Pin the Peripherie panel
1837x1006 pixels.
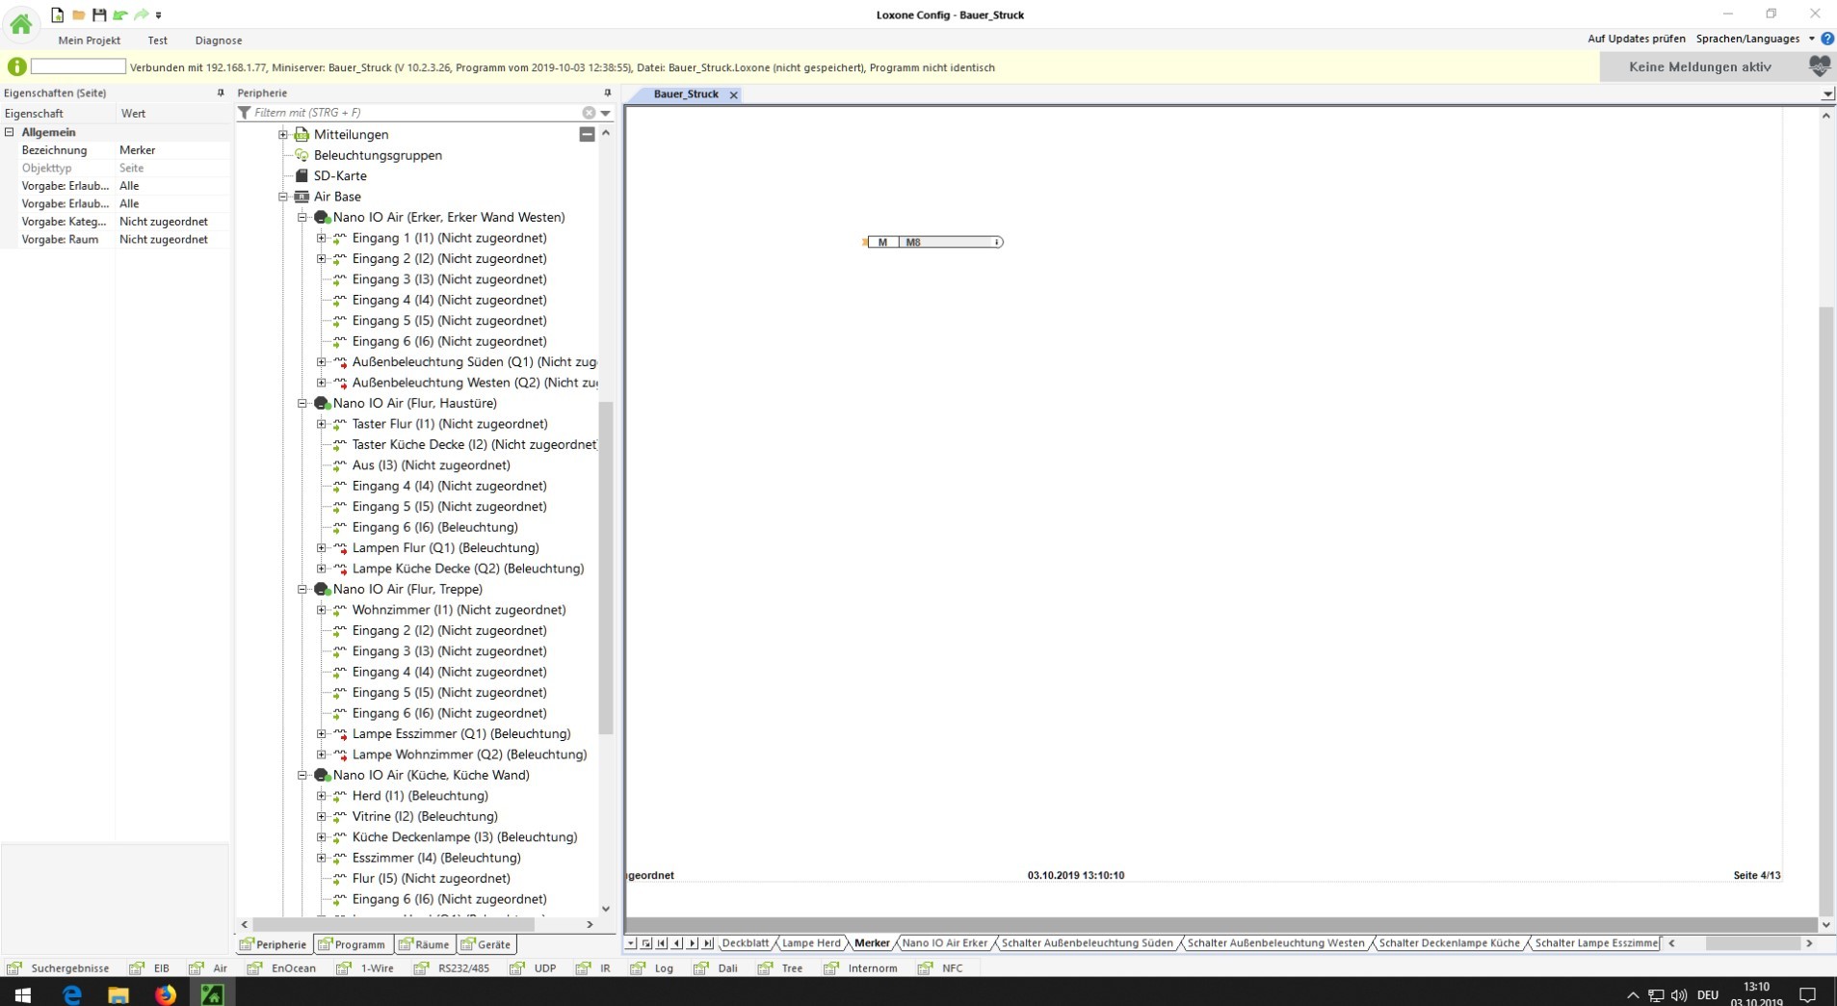tap(607, 93)
